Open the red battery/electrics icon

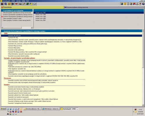(20, 4)
